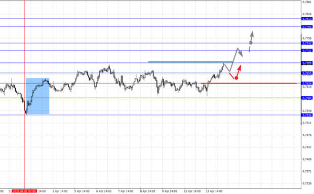Click the 13 Apr 14:00 time label
The image size is (314, 194).
click(214, 191)
